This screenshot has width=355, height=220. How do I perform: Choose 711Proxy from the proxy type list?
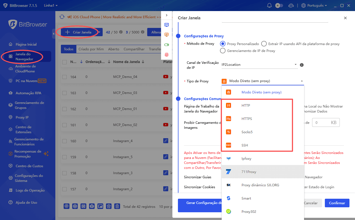click(x=263, y=172)
